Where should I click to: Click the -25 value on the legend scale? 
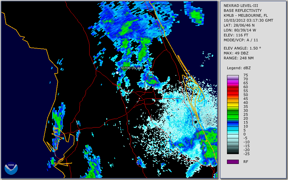[246, 154]
